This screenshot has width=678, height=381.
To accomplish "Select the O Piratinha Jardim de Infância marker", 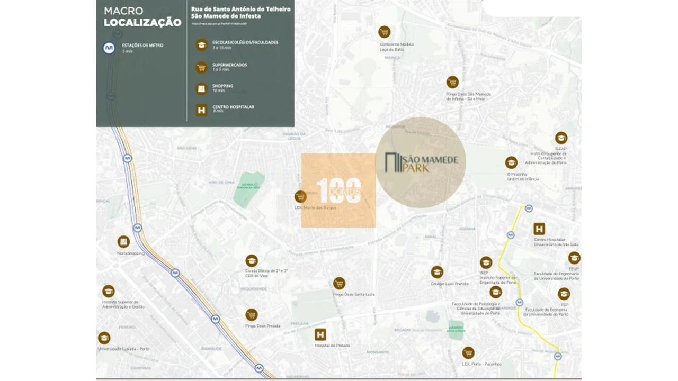I will [x=511, y=162].
